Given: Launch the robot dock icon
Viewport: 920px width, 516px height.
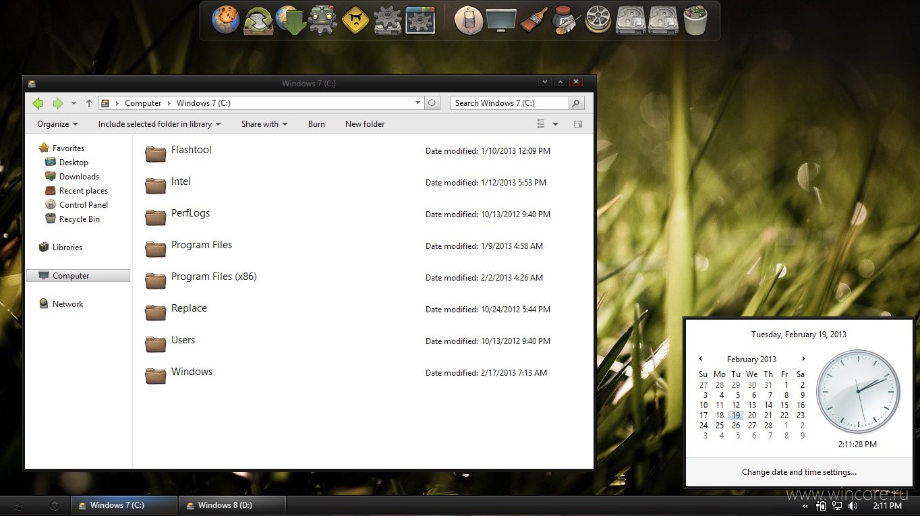Looking at the screenshot, I should point(323,20).
